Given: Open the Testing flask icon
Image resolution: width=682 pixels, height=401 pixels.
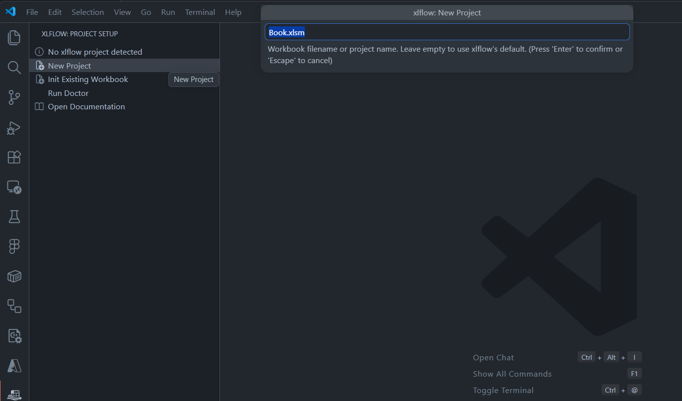Looking at the screenshot, I should pyautogui.click(x=14, y=217).
